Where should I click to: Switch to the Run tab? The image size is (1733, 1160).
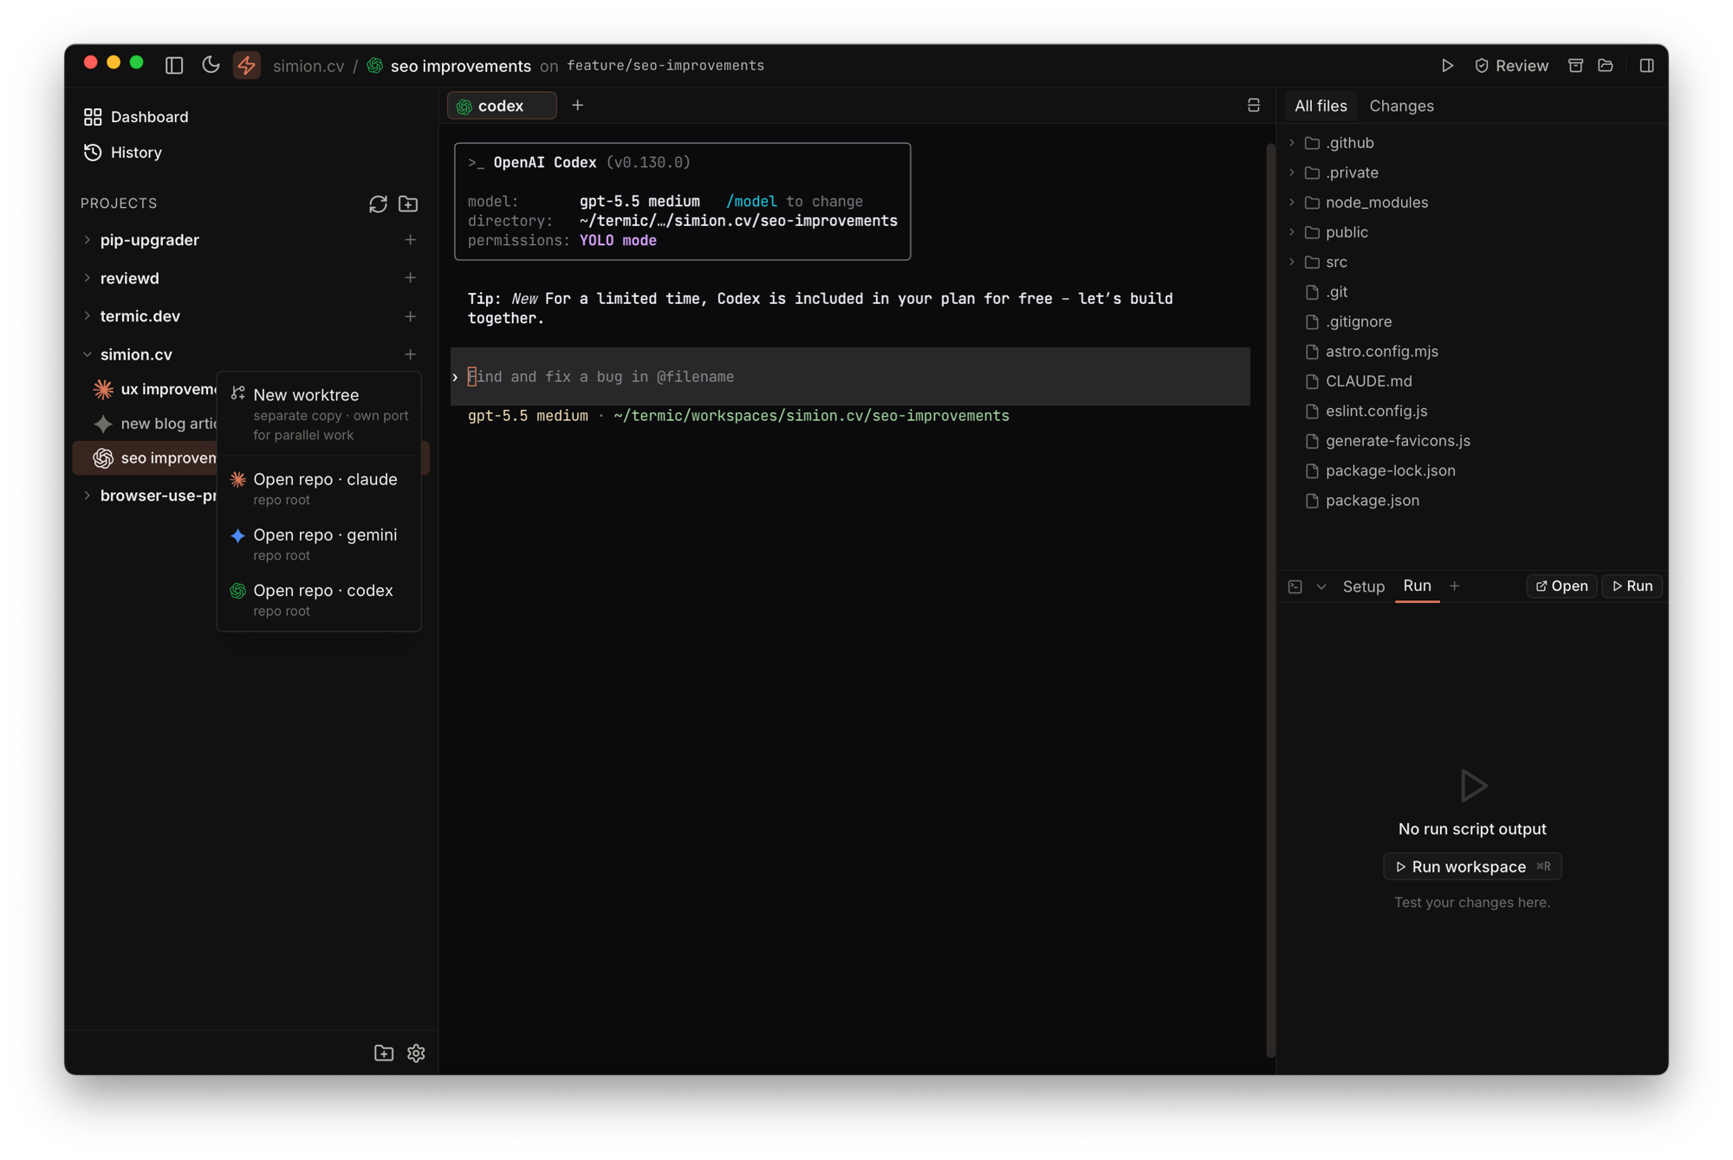click(x=1417, y=586)
